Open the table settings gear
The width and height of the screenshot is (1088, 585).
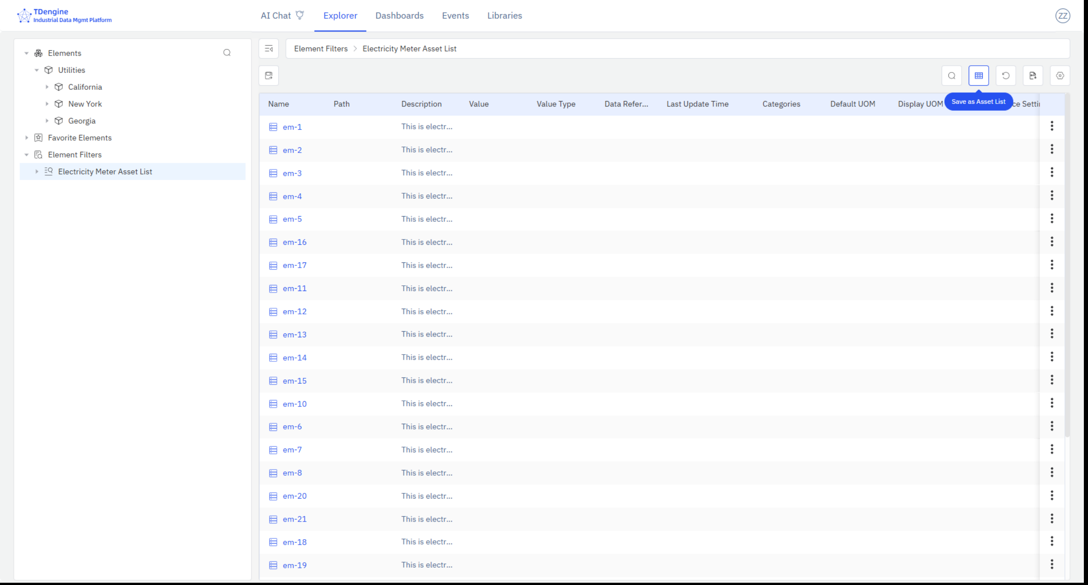1060,76
